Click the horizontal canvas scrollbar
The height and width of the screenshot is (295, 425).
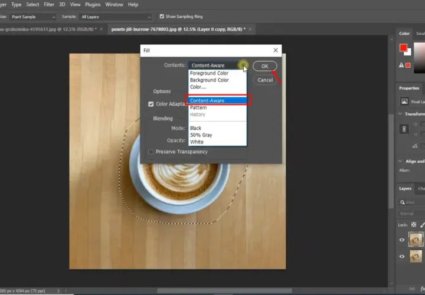224,291
